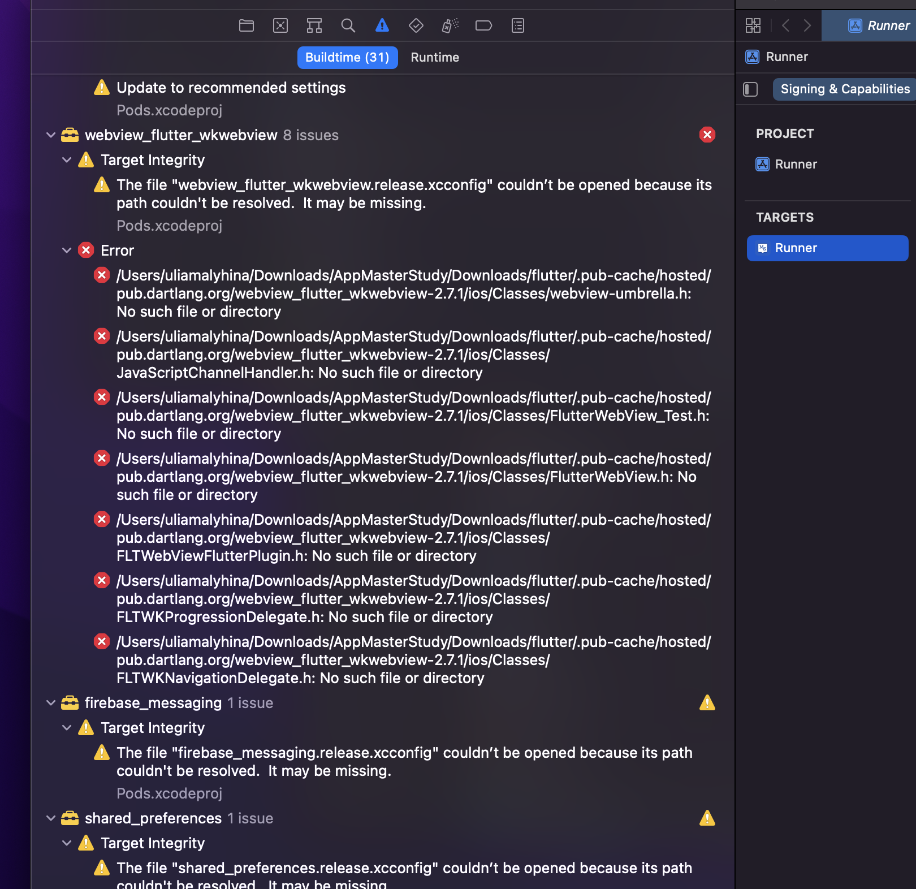Open the Debug navigator spray icon

450,25
